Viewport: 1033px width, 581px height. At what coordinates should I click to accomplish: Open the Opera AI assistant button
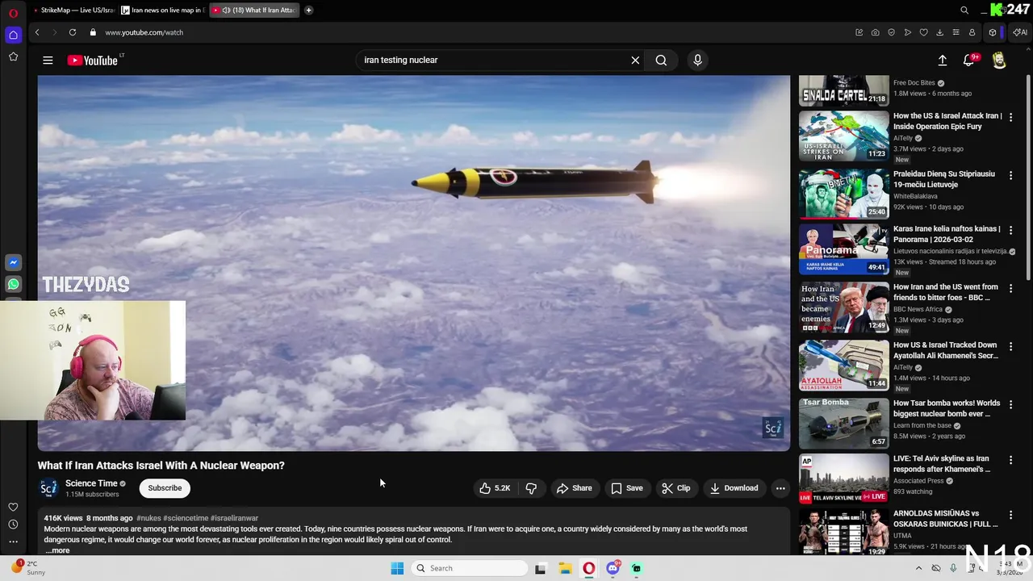click(1020, 32)
